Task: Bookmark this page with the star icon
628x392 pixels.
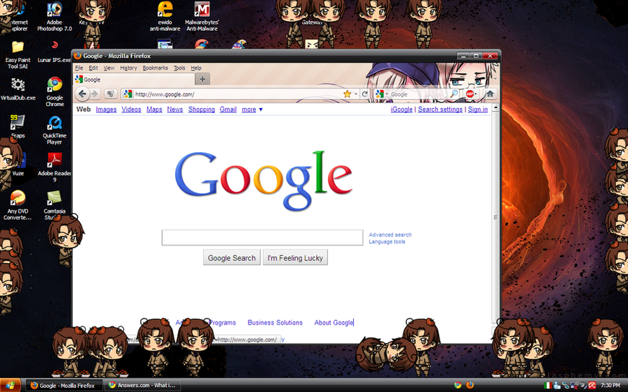Action: click(347, 94)
